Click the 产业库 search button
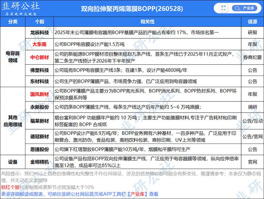 (244, 8)
